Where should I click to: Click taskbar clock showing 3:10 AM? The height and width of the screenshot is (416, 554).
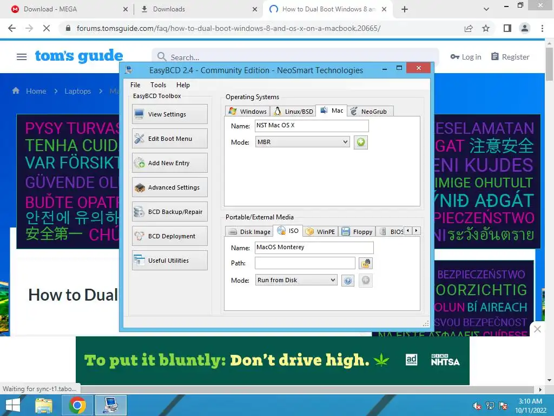[x=530, y=406]
